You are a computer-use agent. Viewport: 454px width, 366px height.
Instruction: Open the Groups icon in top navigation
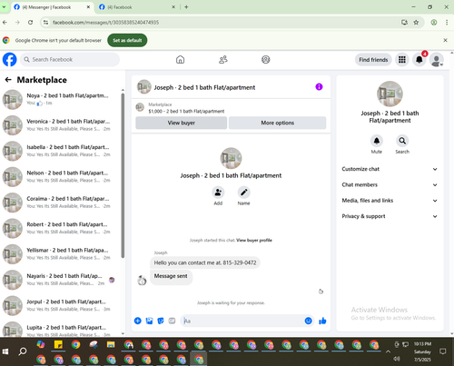pyautogui.click(x=266, y=60)
